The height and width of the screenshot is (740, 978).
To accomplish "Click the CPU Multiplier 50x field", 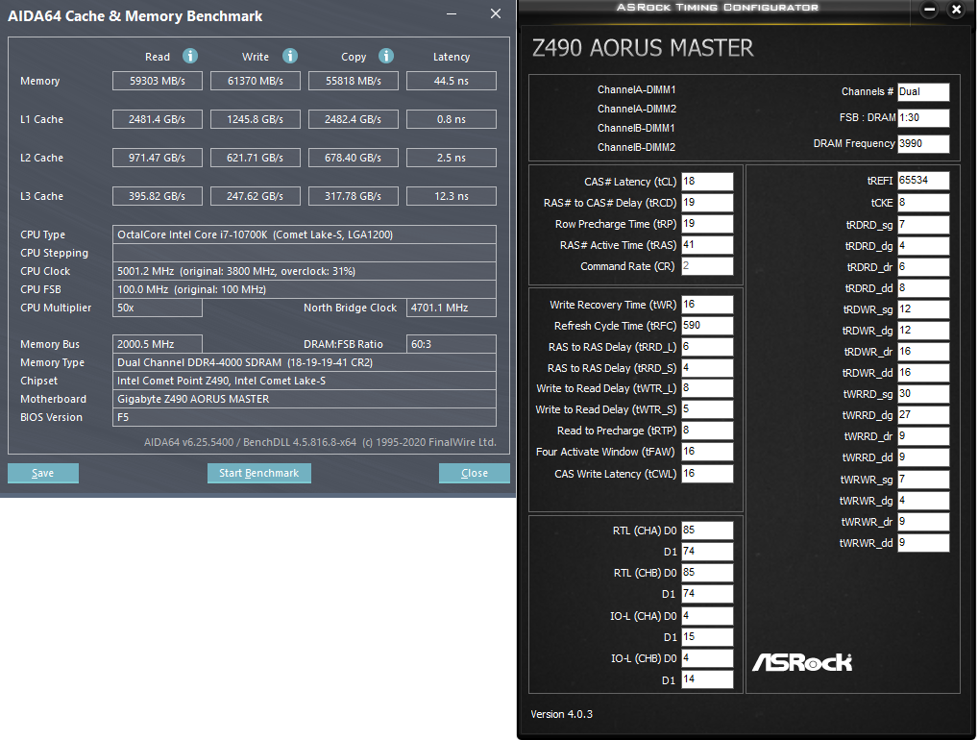I will tap(158, 308).
